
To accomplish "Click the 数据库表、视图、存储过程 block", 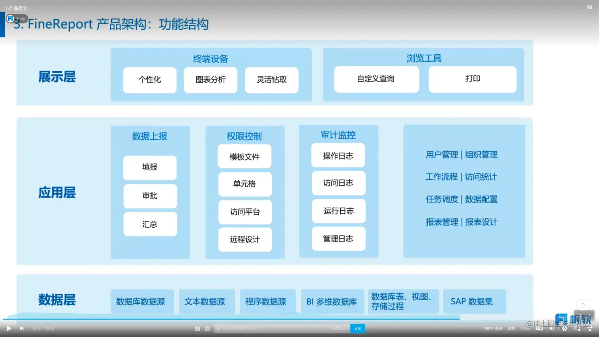I will pos(403,301).
